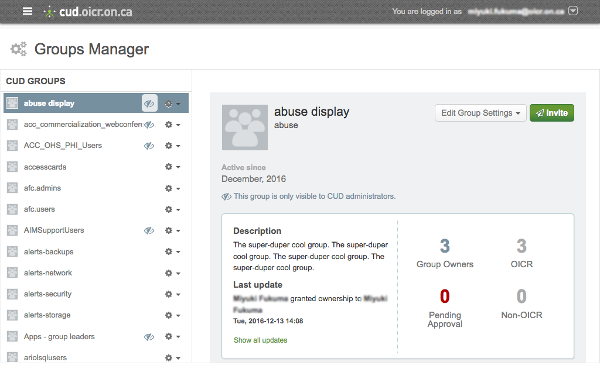Click the accesscards group icon in list
Screen dimensions: 600x376
[12, 167]
